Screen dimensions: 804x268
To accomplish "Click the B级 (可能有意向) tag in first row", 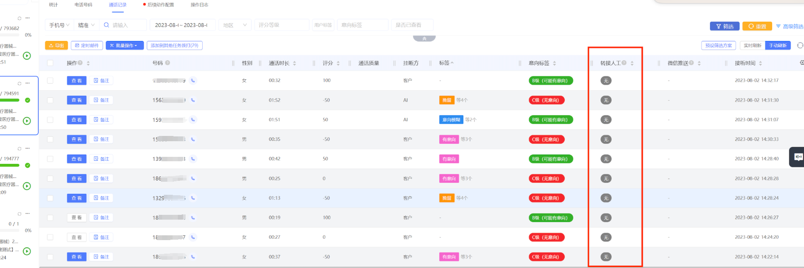I will click(x=550, y=81).
